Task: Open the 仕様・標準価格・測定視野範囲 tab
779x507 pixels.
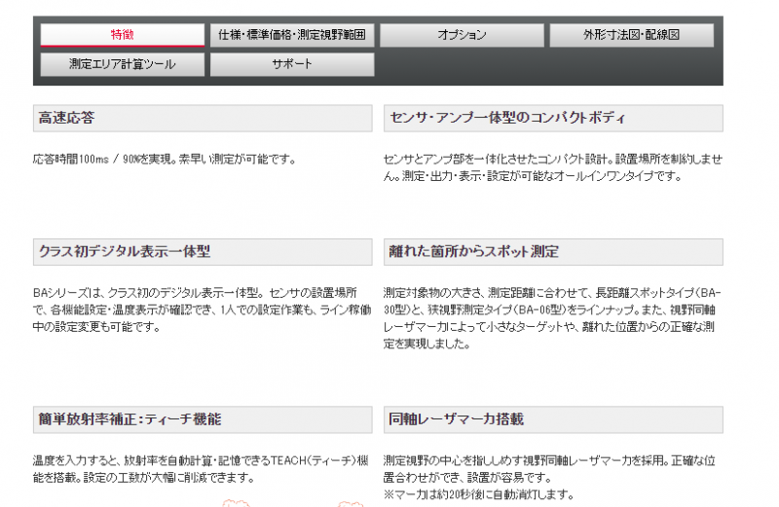Action: pyautogui.click(x=292, y=35)
